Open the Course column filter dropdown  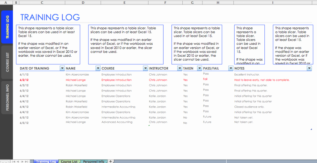[145, 68]
